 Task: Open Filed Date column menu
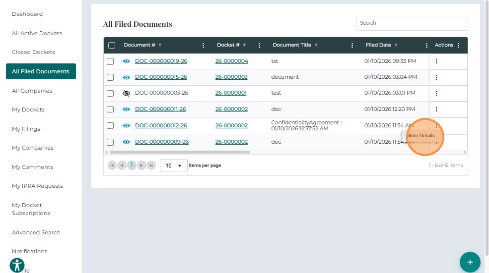click(x=426, y=46)
